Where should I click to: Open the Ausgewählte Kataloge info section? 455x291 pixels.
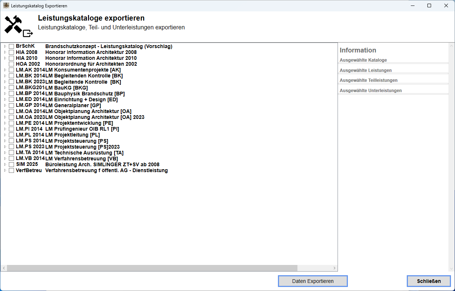pyautogui.click(x=363, y=60)
